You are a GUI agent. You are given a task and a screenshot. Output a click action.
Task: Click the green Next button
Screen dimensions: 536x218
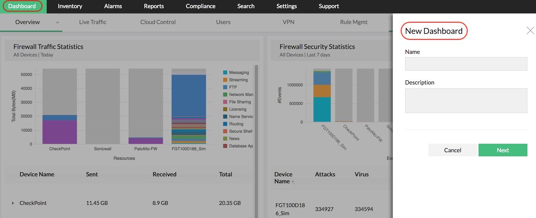coord(503,150)
